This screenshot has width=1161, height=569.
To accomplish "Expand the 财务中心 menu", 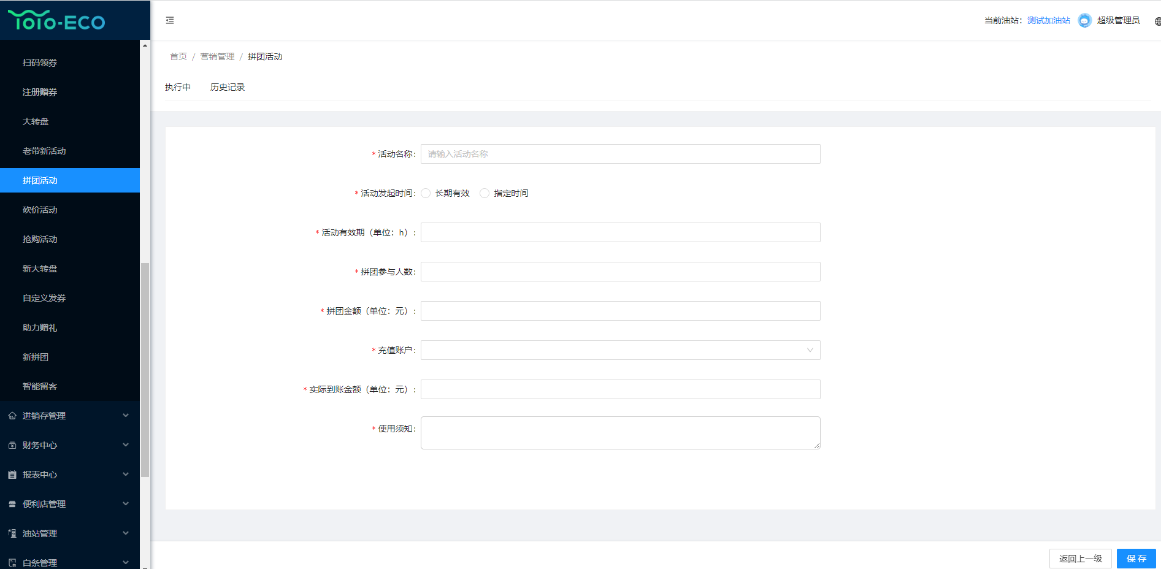I will 70,445.
